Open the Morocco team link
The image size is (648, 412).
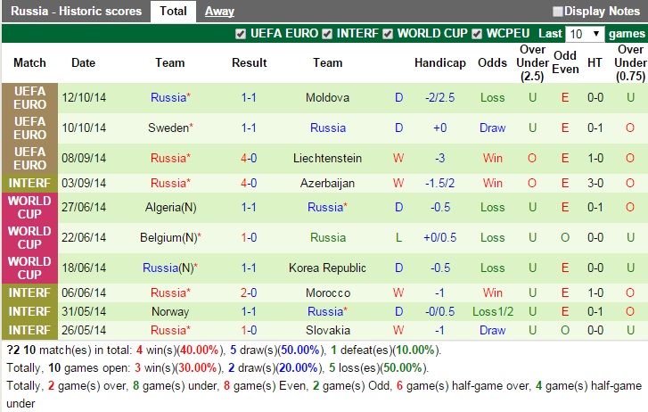click(327, 293)
